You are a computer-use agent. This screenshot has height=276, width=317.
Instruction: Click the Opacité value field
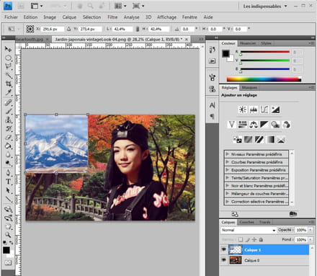(x=301, y=230)
